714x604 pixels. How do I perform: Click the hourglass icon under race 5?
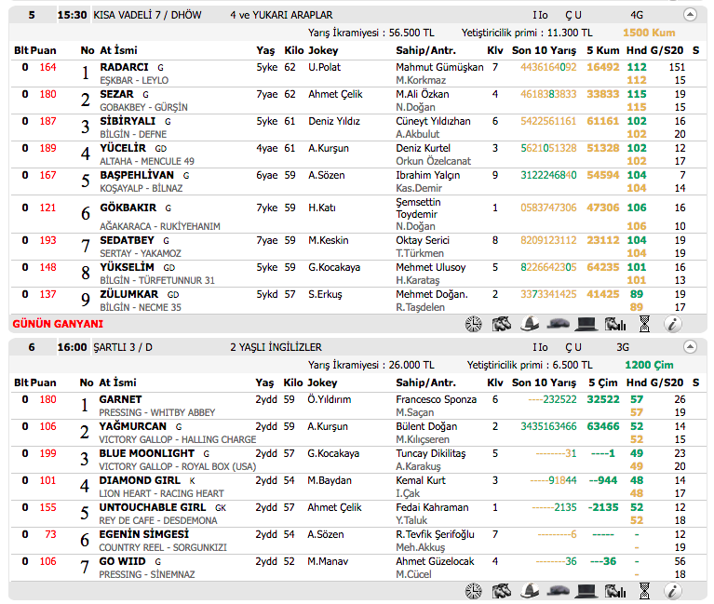[645, 324]
